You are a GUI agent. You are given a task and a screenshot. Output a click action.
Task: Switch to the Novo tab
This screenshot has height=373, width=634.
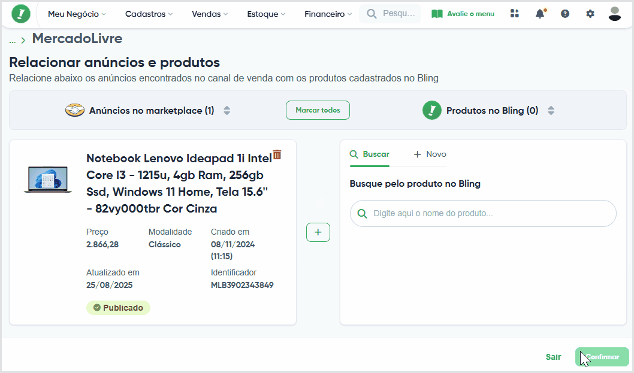coord(430,154)
